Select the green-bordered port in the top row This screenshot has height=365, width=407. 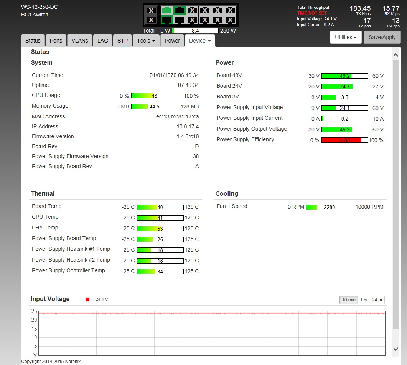(x=179, y=10)
